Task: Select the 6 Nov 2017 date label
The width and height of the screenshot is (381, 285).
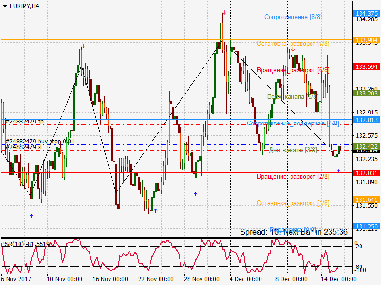Action: pos(16,279)
